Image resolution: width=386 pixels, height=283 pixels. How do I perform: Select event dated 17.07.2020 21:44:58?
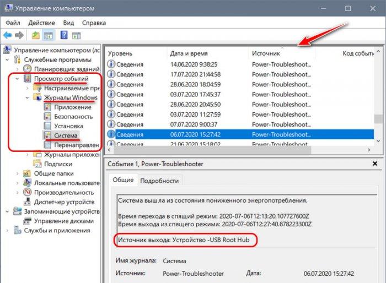pyautogui.click(x=240, y=74)
